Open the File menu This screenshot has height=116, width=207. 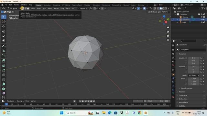coord(6,5)
